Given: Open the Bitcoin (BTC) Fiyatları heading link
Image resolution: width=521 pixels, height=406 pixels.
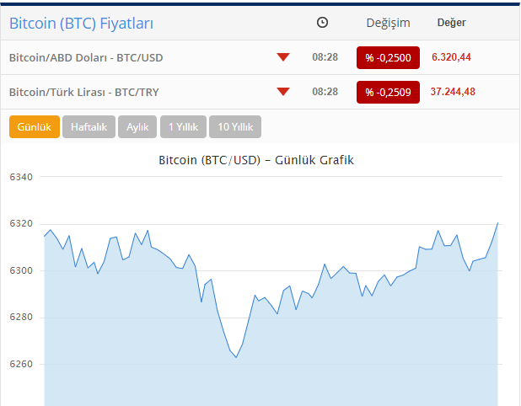Looking at the screenshot, I should (x=81, y=24).
